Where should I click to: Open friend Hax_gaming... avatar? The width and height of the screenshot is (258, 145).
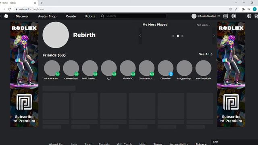[185, 68]
